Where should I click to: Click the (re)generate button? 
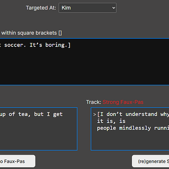(x=150, y=161)
